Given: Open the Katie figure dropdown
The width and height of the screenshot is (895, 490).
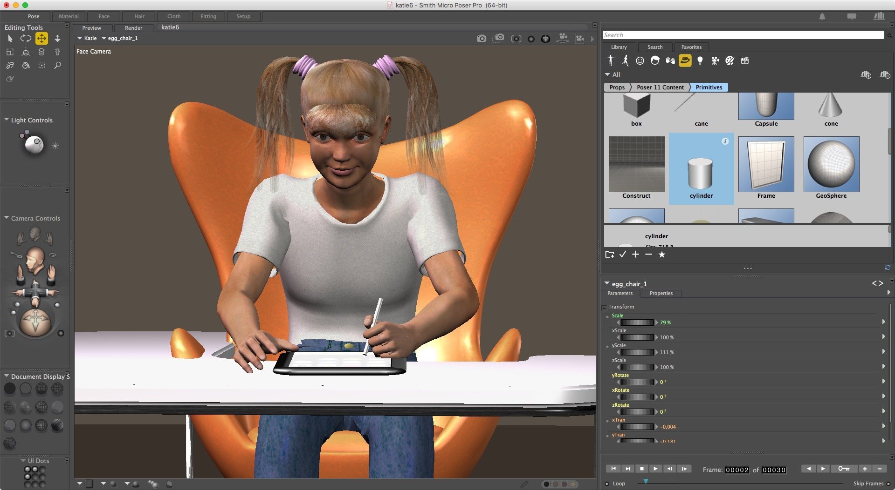Looking at the screenshot, I should 87,38.
